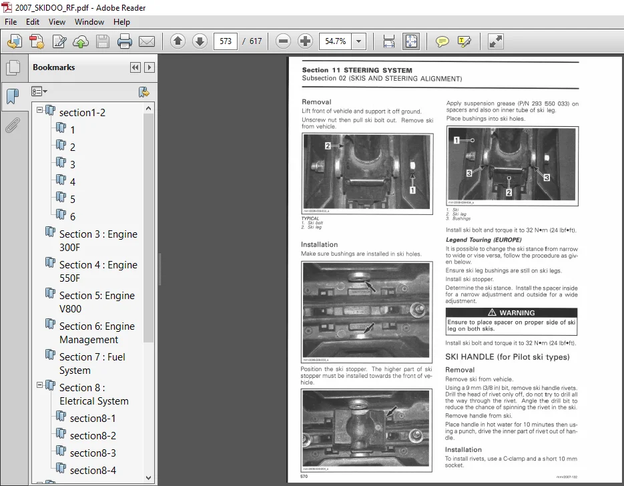Print the document with printer icon
Viewport: 624px width, 486px height.
[x=125, y=41]
